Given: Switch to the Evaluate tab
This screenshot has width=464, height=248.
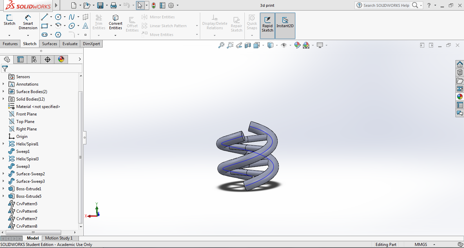Looking at the screenshot, I should click(70, 44).
